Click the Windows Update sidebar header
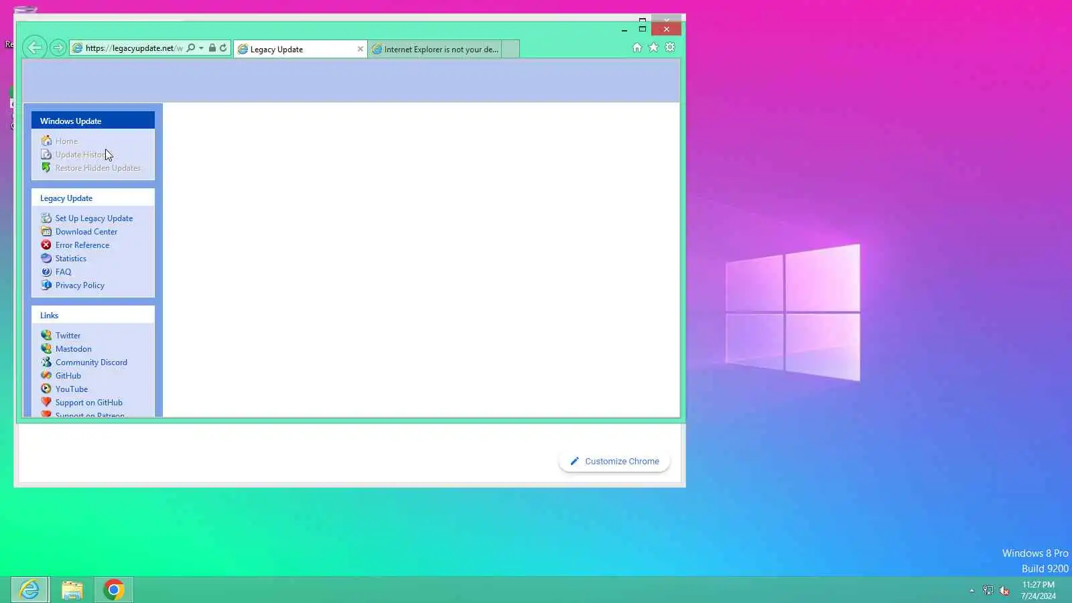The height and width of the screenshot is (603, 1072). [93, 121]
